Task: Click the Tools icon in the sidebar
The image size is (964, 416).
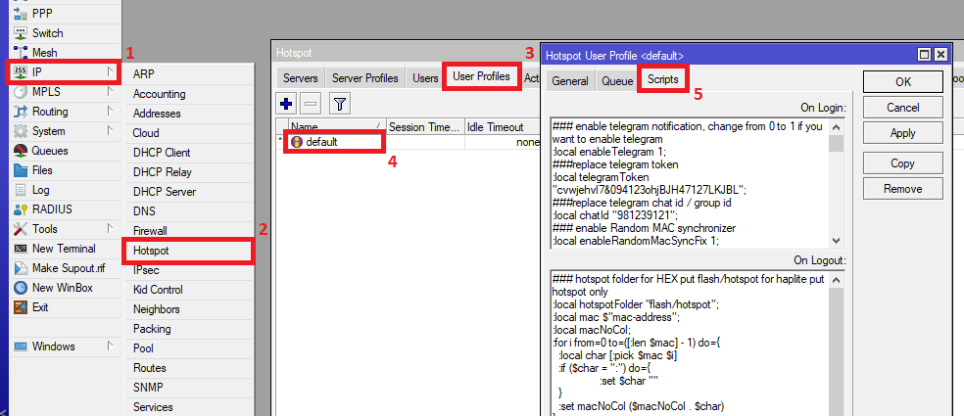Action: coord(21,229)
